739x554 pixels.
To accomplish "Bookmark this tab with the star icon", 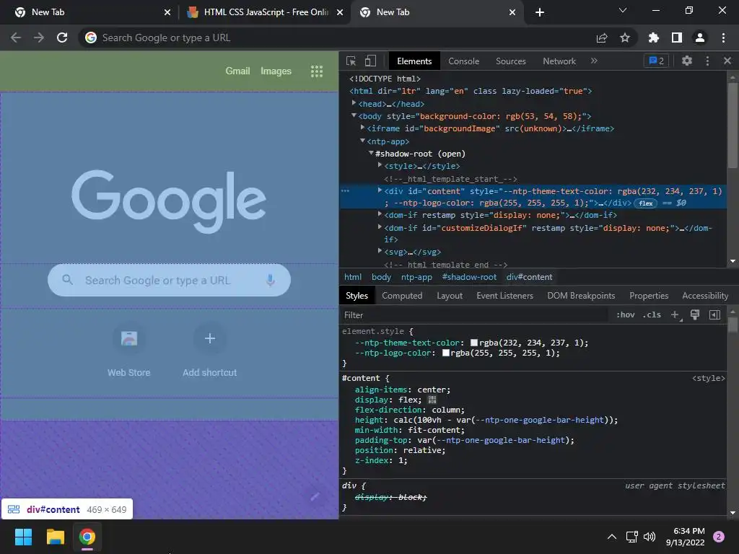I will point(624,38).
